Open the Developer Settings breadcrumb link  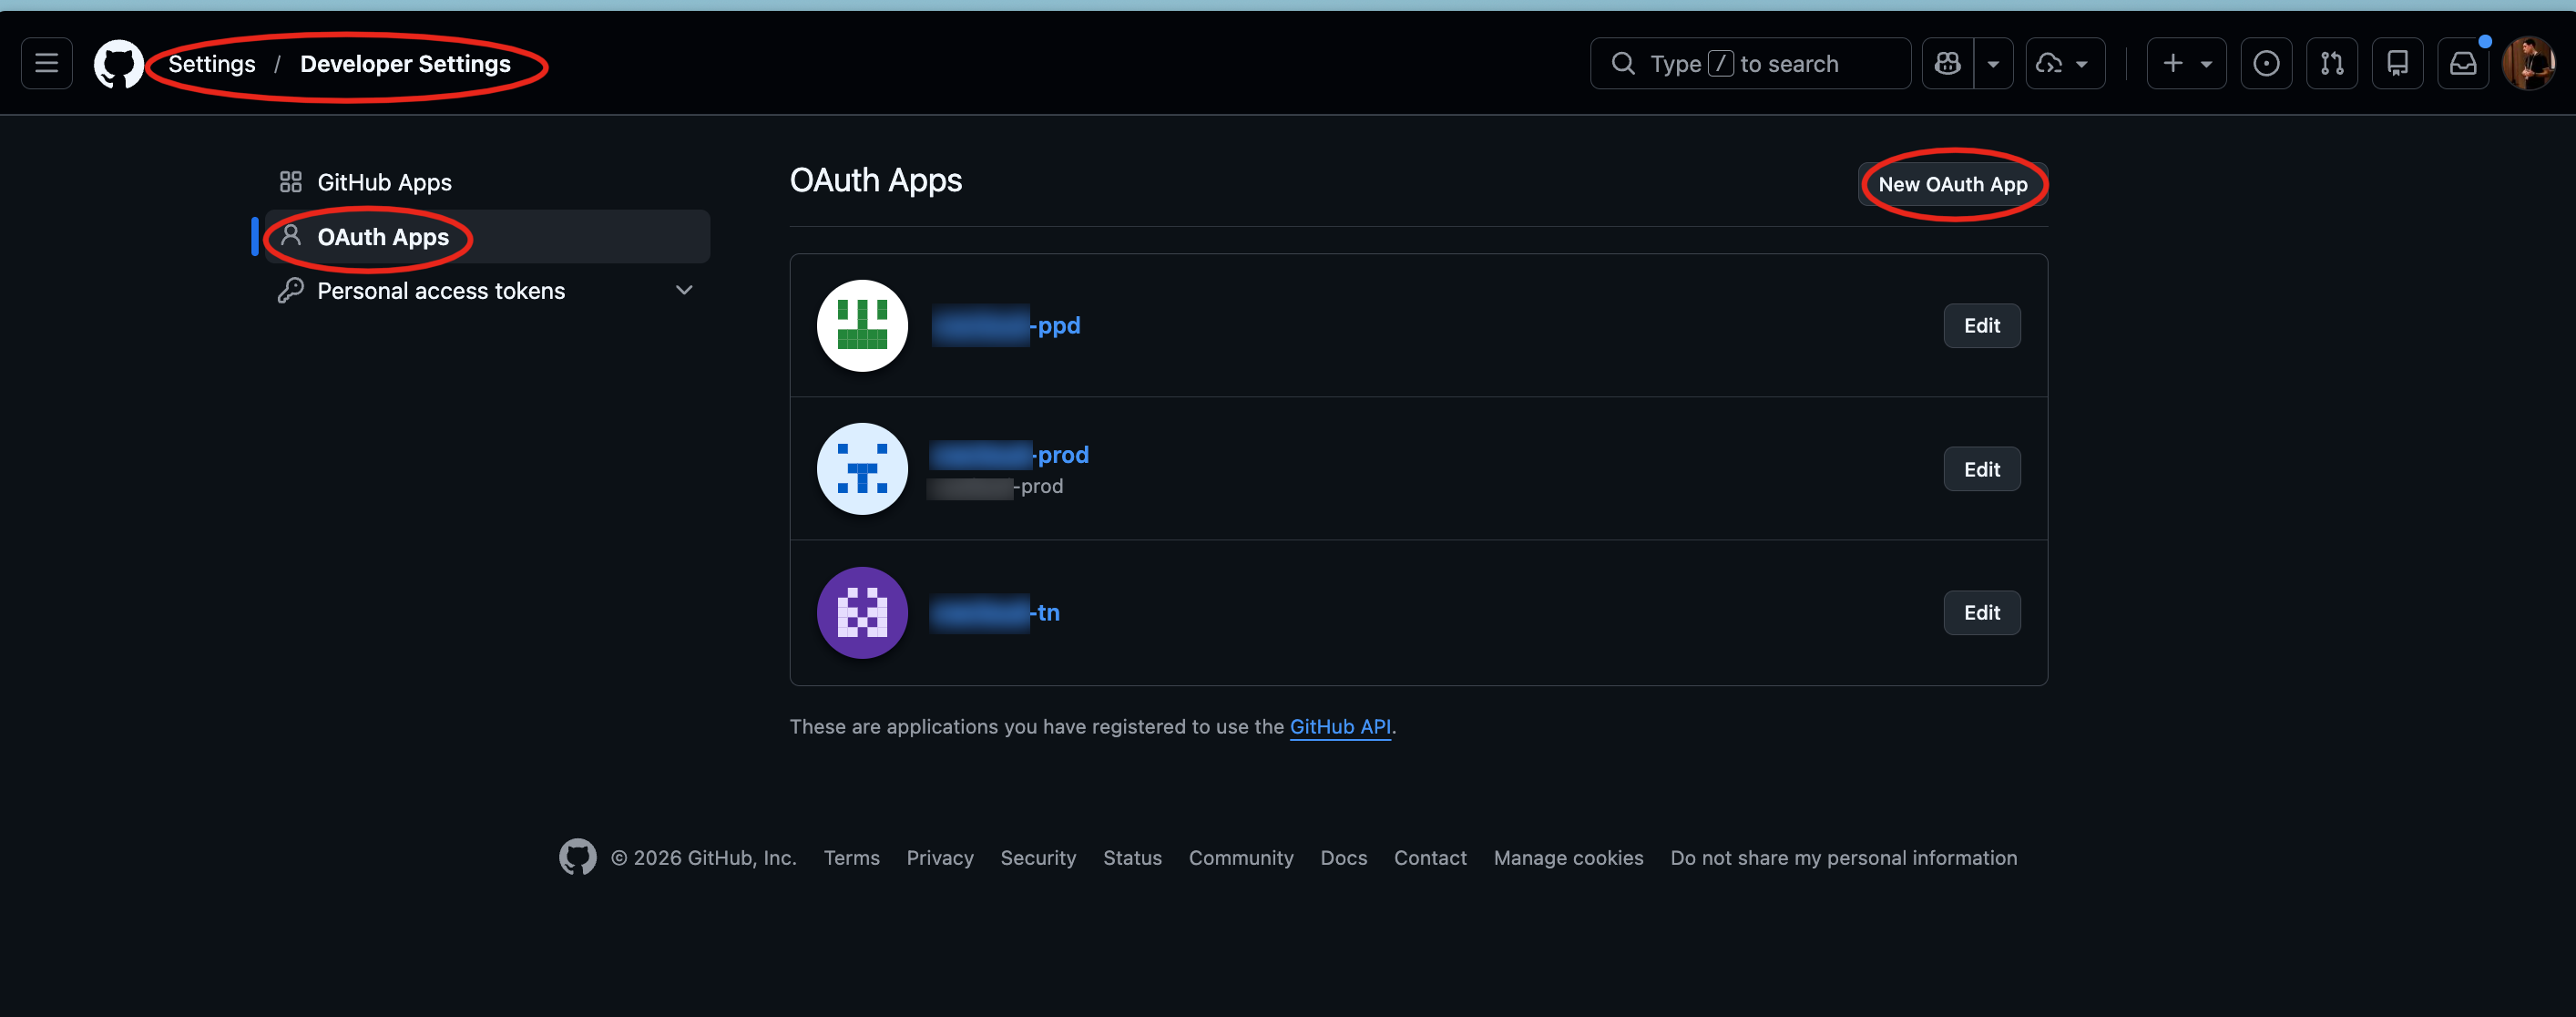point(405,64)
